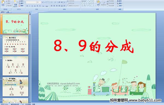Open the font name dropdown arrow
The image size is (164, 105).
coord(36,2)
